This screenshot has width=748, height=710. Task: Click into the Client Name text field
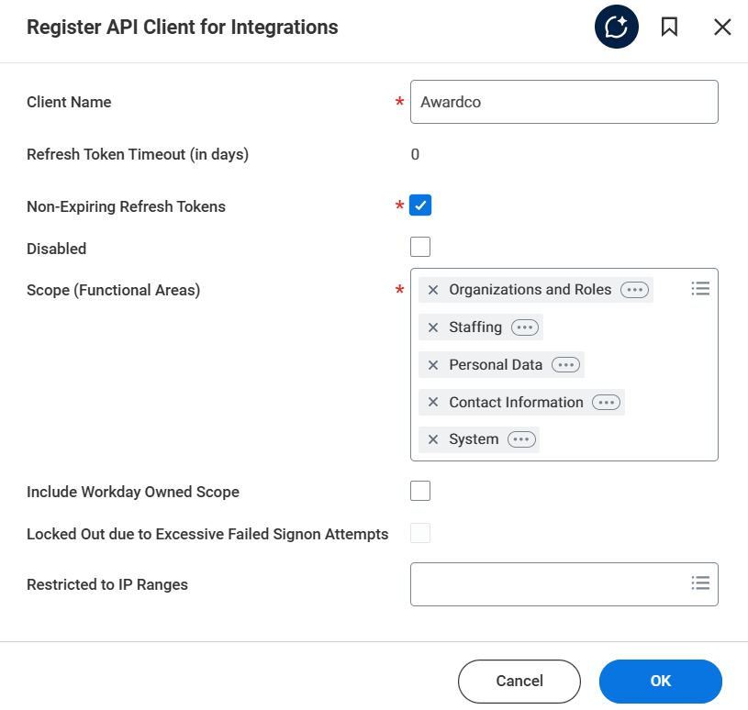tap(564, 102)
